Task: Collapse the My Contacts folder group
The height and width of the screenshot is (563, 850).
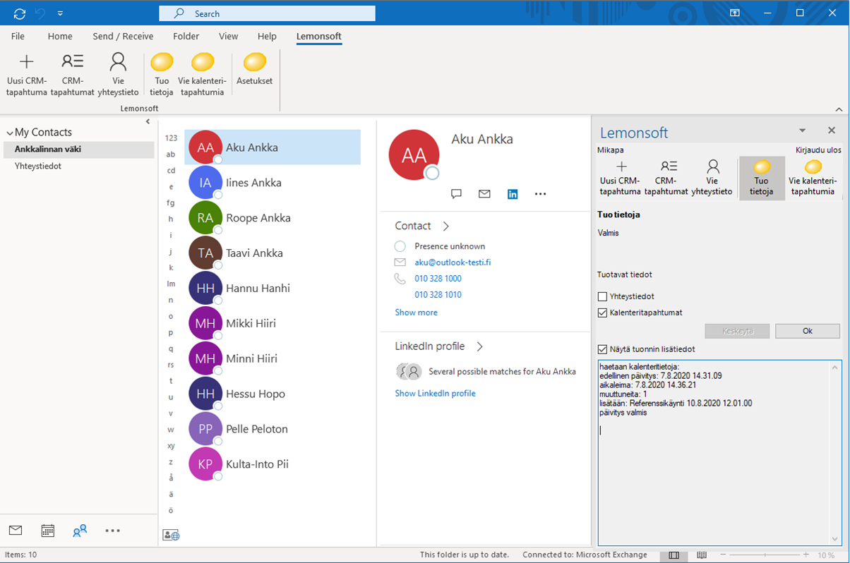Action: coord(9,133)
